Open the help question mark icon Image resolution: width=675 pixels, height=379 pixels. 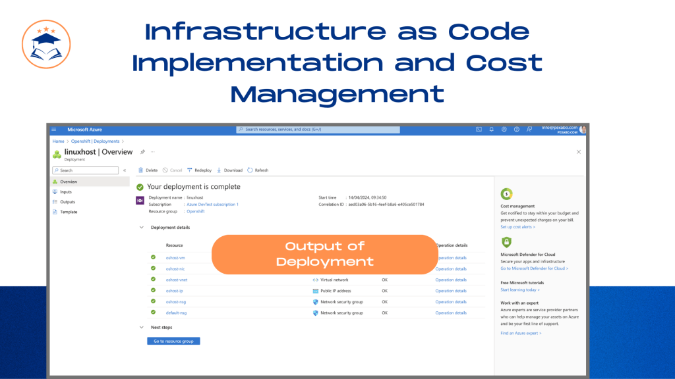pyautogui.click(x=517, y=130)
